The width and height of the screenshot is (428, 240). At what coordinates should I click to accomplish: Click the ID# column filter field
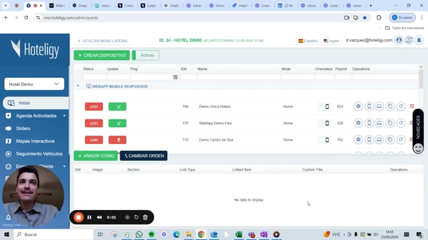click(189, 77)
